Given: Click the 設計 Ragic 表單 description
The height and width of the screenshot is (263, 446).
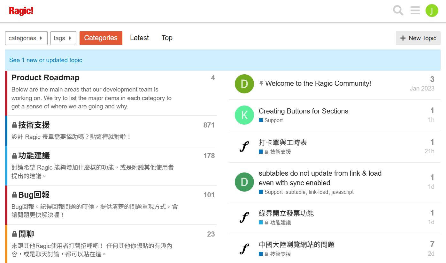Looking at the screenshot, I should tap(71, 137).
